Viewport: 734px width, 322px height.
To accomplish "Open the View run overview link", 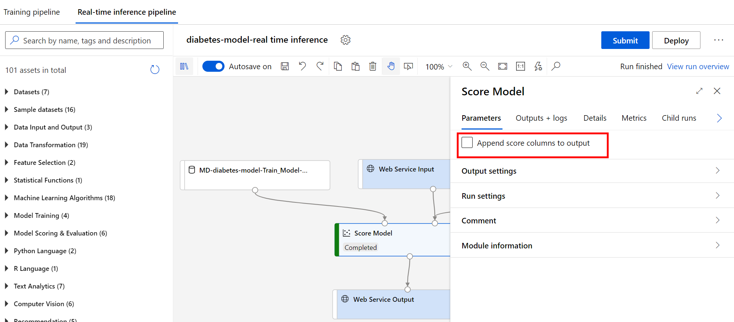I will click(x=698, y=67).
